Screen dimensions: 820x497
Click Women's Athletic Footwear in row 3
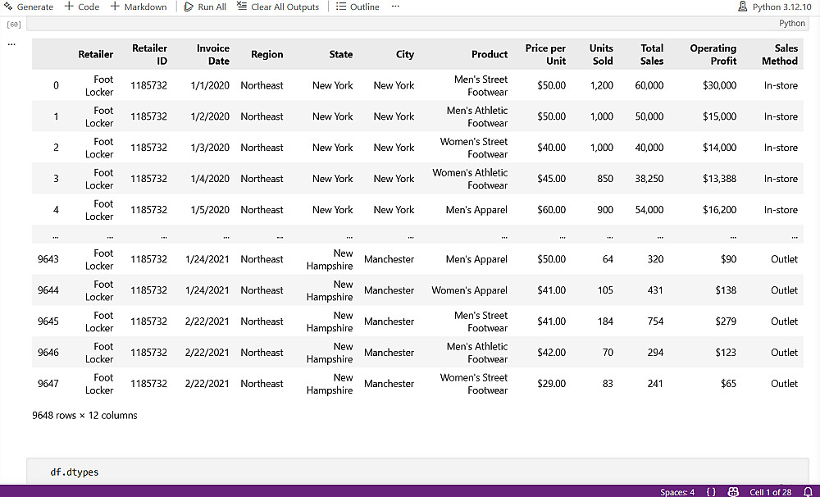[x=470, y=179]
